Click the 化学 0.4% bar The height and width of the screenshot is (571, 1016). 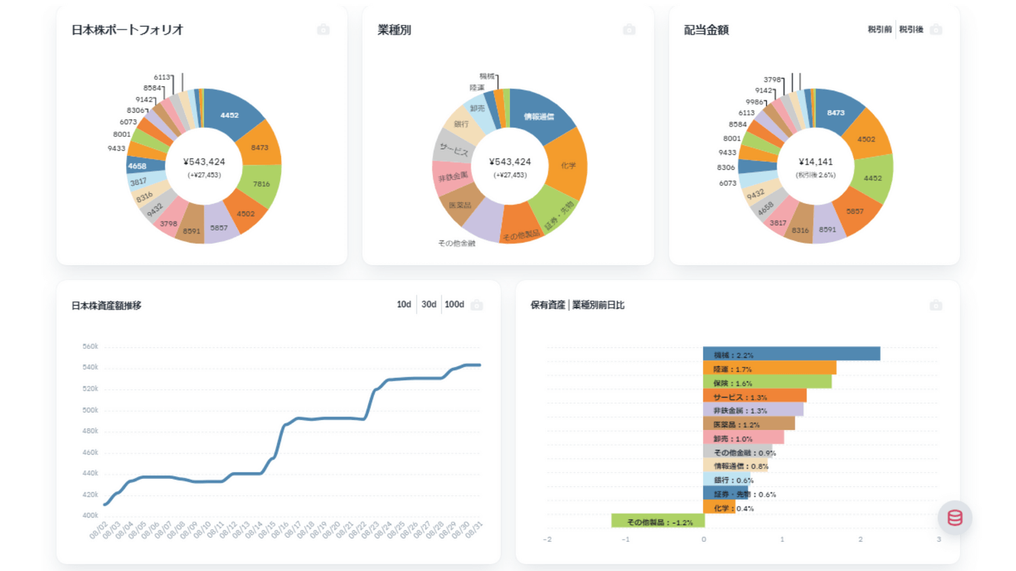(719, 508)
